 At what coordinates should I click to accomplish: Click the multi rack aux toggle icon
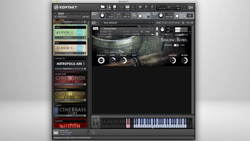[188, 23]
